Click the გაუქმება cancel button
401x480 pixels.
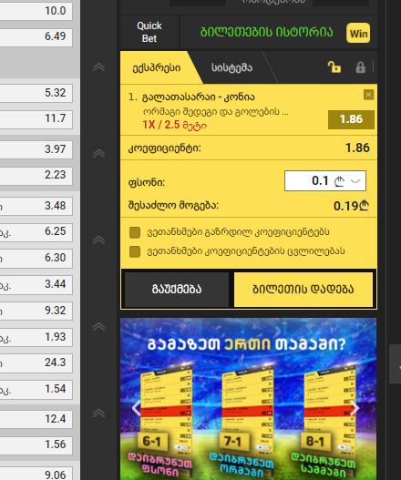click(x=177, y=290)
